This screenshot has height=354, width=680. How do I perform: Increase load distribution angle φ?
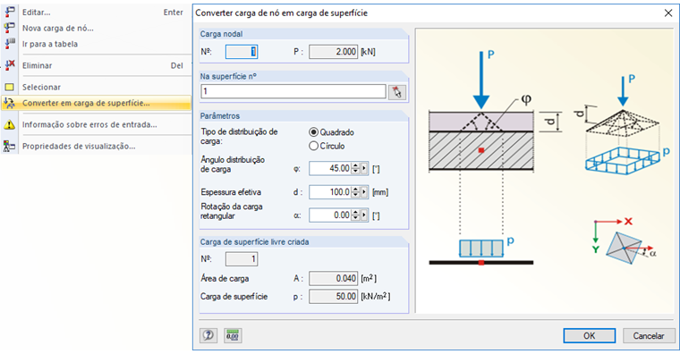tap(355, 166)
